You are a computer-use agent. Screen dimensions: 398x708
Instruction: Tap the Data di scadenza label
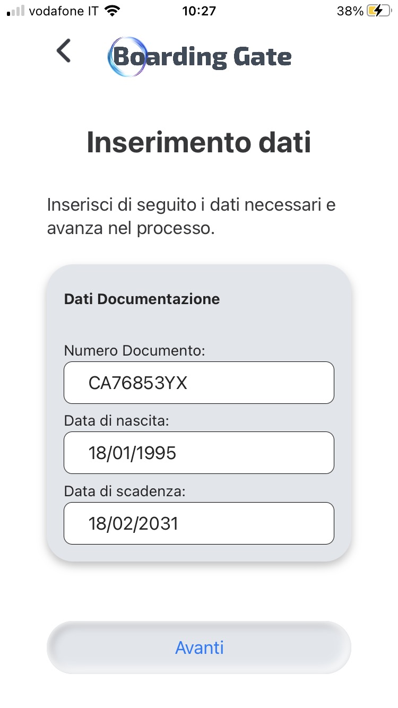click(x=125, y=491)
